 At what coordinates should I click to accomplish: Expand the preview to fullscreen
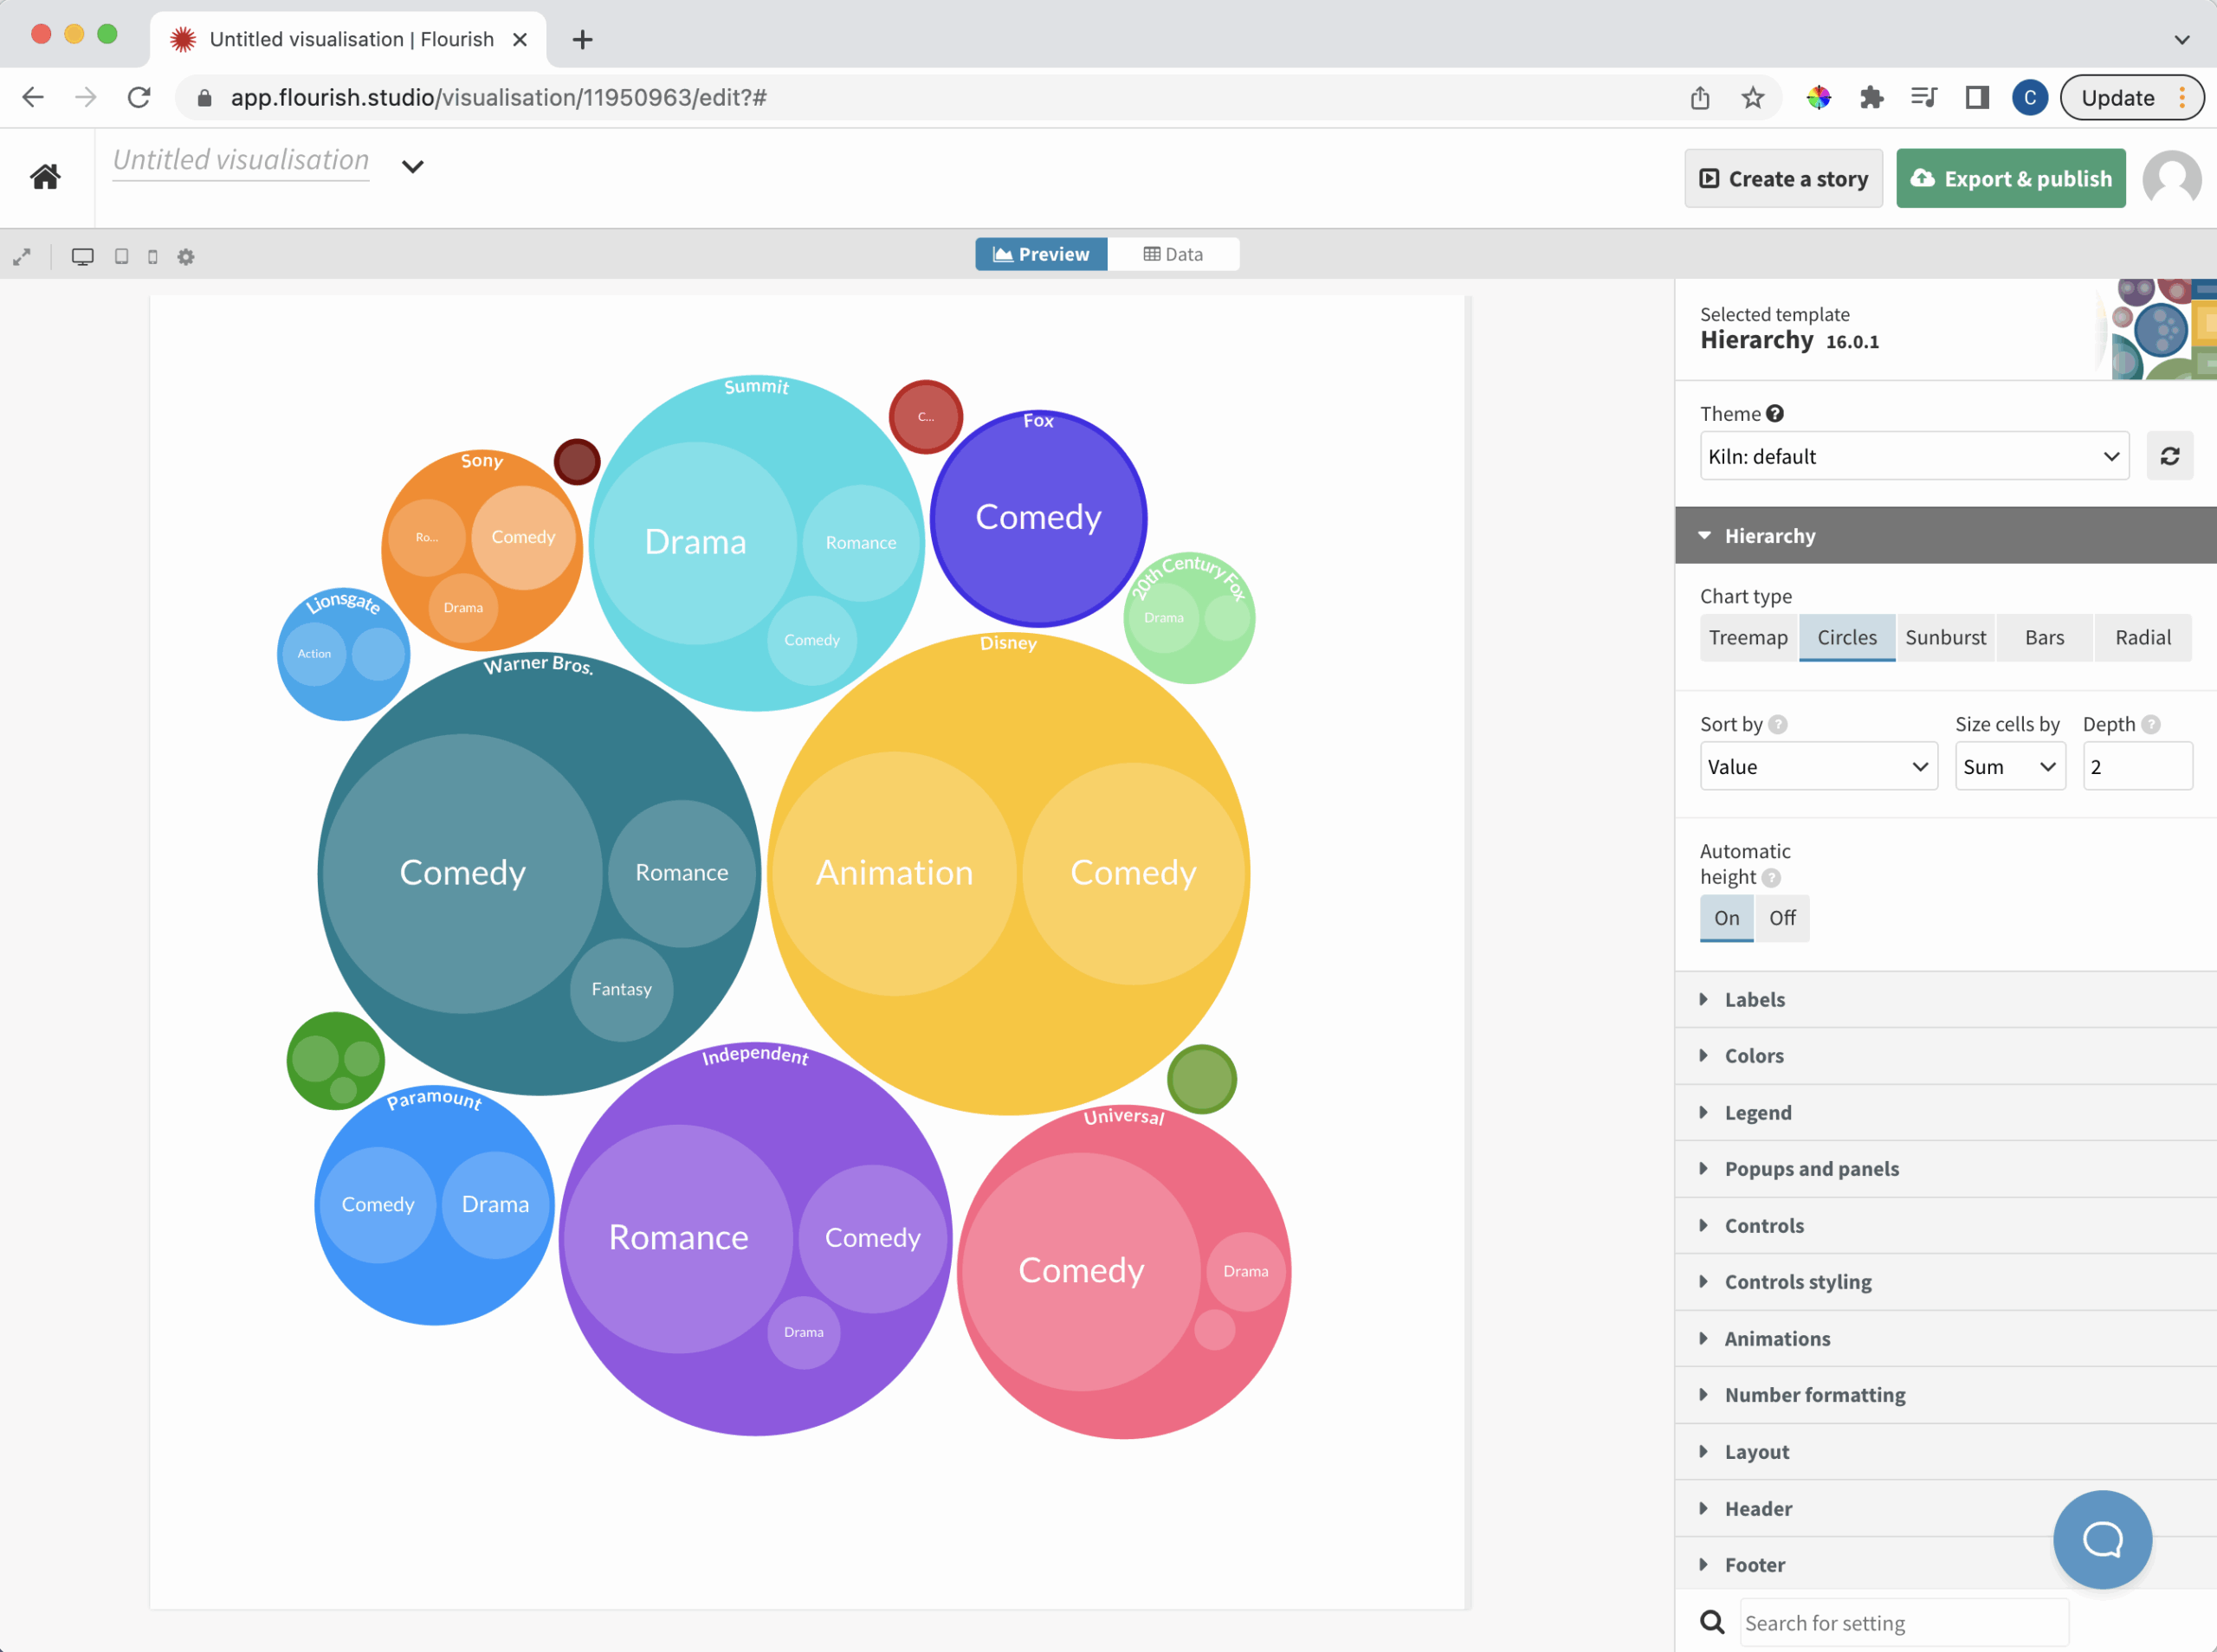pos(22,257)
